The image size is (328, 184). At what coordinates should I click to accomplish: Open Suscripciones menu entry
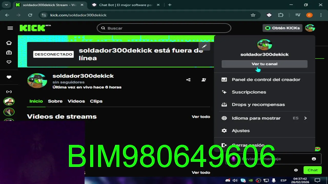(x=264, y=92)
